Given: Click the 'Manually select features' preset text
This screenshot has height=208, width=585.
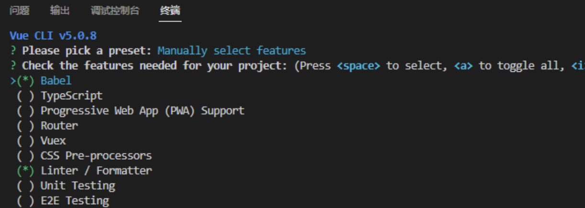Looking at the screenshot, I should click(232, 51).
